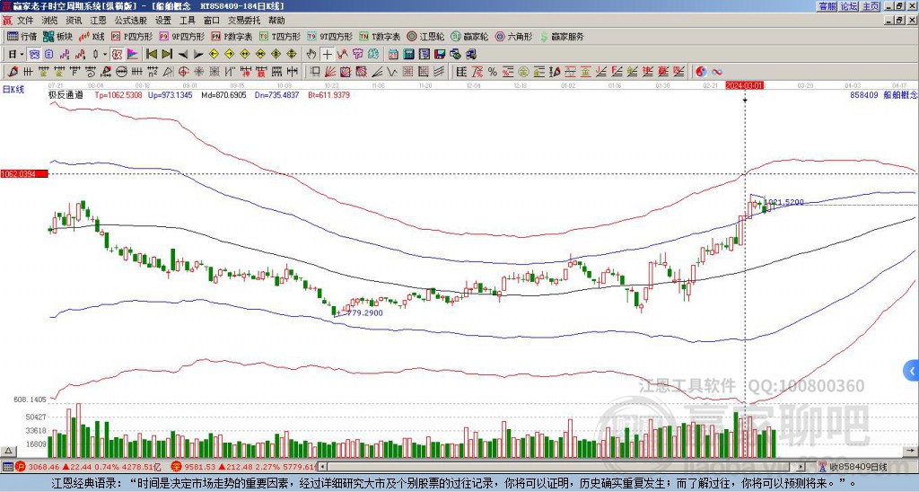919x492 pixels.
Task: Jump to the first bar icon
Action: point(151,55)
